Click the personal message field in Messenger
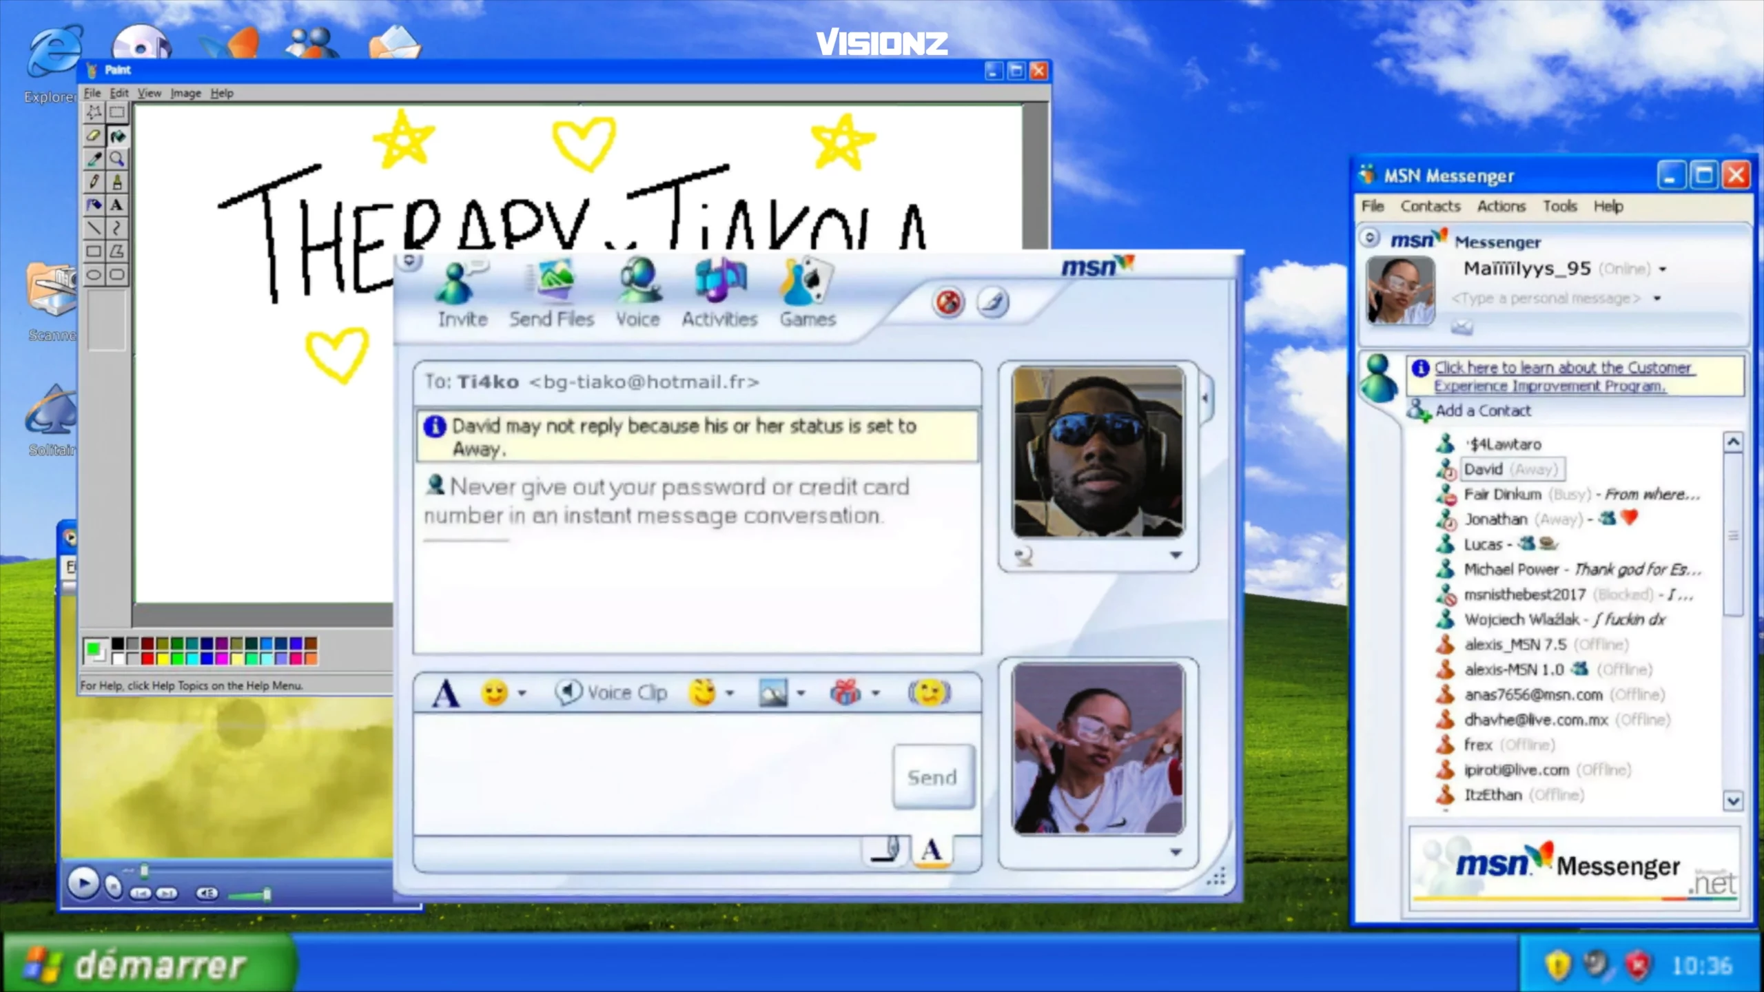1764x992 pixels. (1546, 298)
